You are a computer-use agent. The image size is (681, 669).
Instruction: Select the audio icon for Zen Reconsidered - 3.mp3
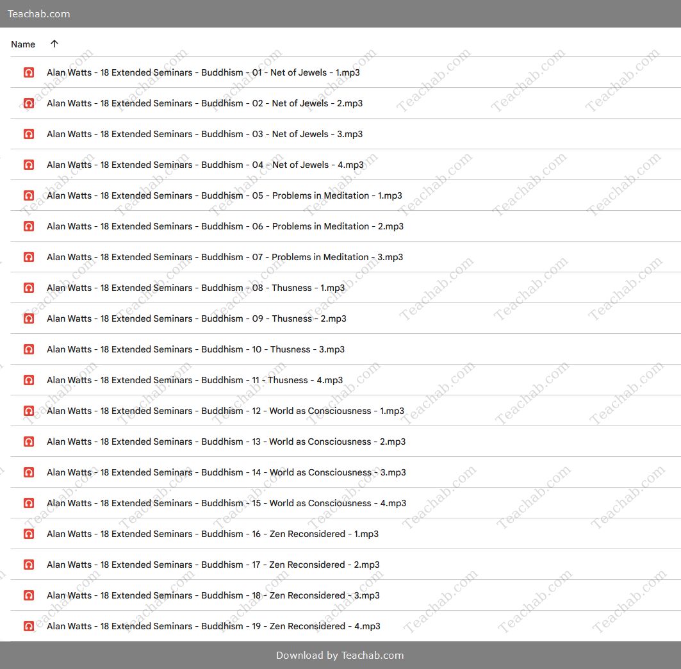(x=29, y=595)
